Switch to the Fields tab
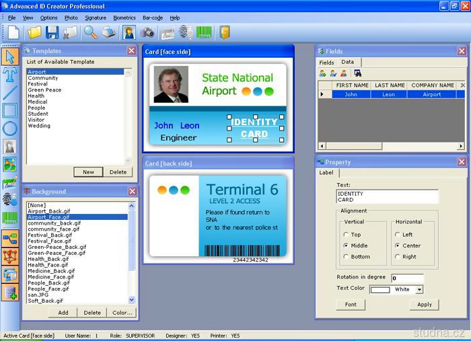 (x=326, y=62)
